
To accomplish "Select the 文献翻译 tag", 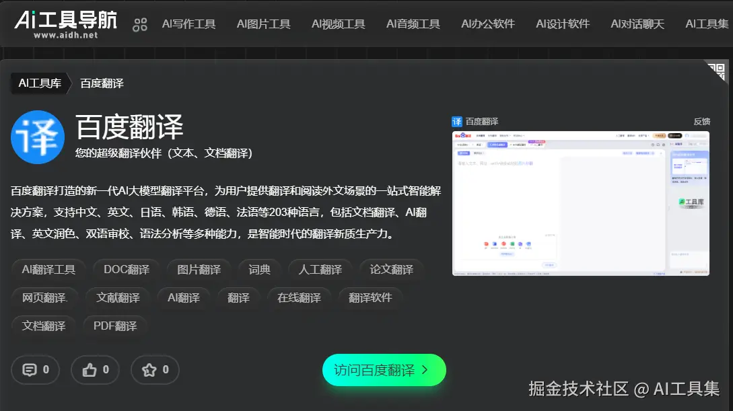I will (x=118, y=297).
